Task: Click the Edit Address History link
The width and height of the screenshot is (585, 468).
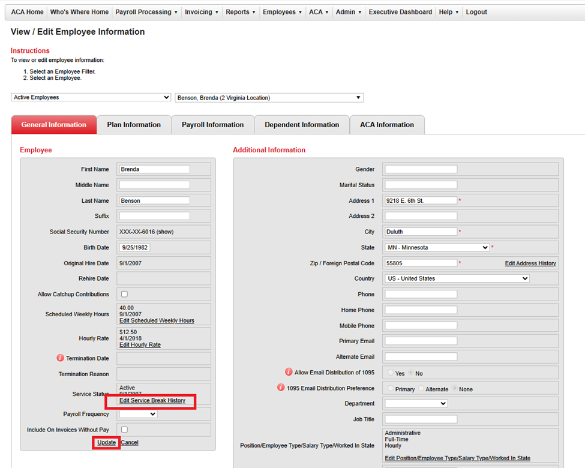Action: (530, 263)
